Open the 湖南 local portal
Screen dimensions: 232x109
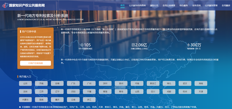[x=201, y=83]
